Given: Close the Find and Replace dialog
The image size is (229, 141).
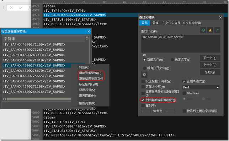Looking at the screenshot, I should (220, 17).
